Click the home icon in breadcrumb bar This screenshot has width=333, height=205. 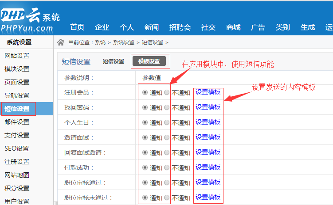tap(61, 42)
